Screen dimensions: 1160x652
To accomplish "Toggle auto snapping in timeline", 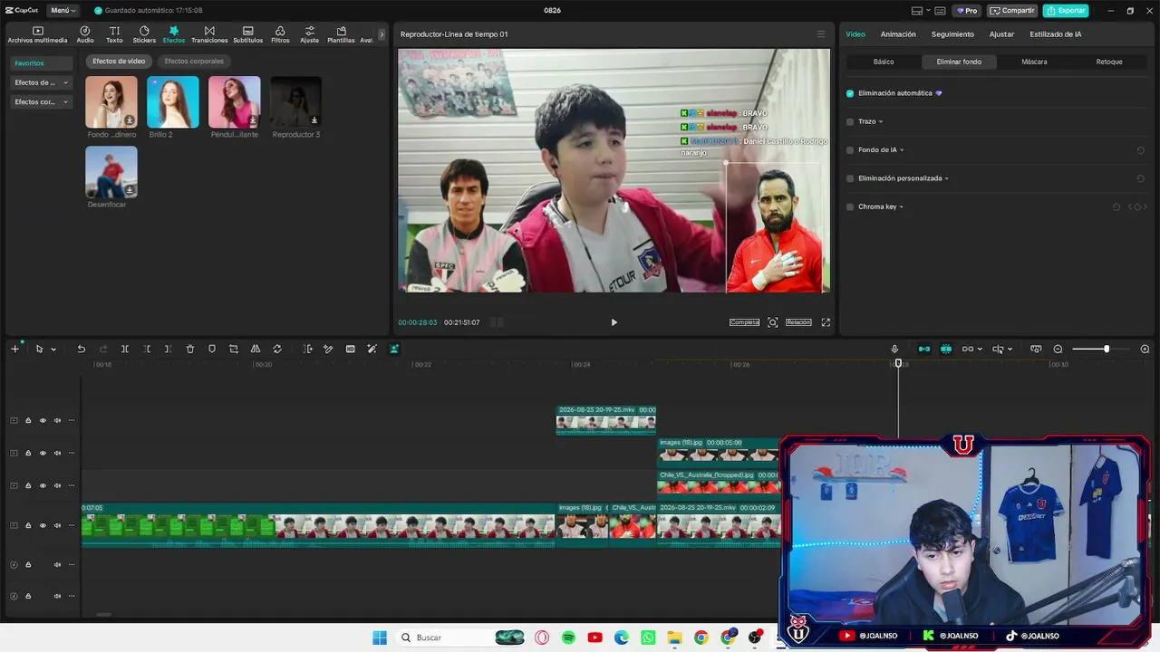I will coord(946,349).
